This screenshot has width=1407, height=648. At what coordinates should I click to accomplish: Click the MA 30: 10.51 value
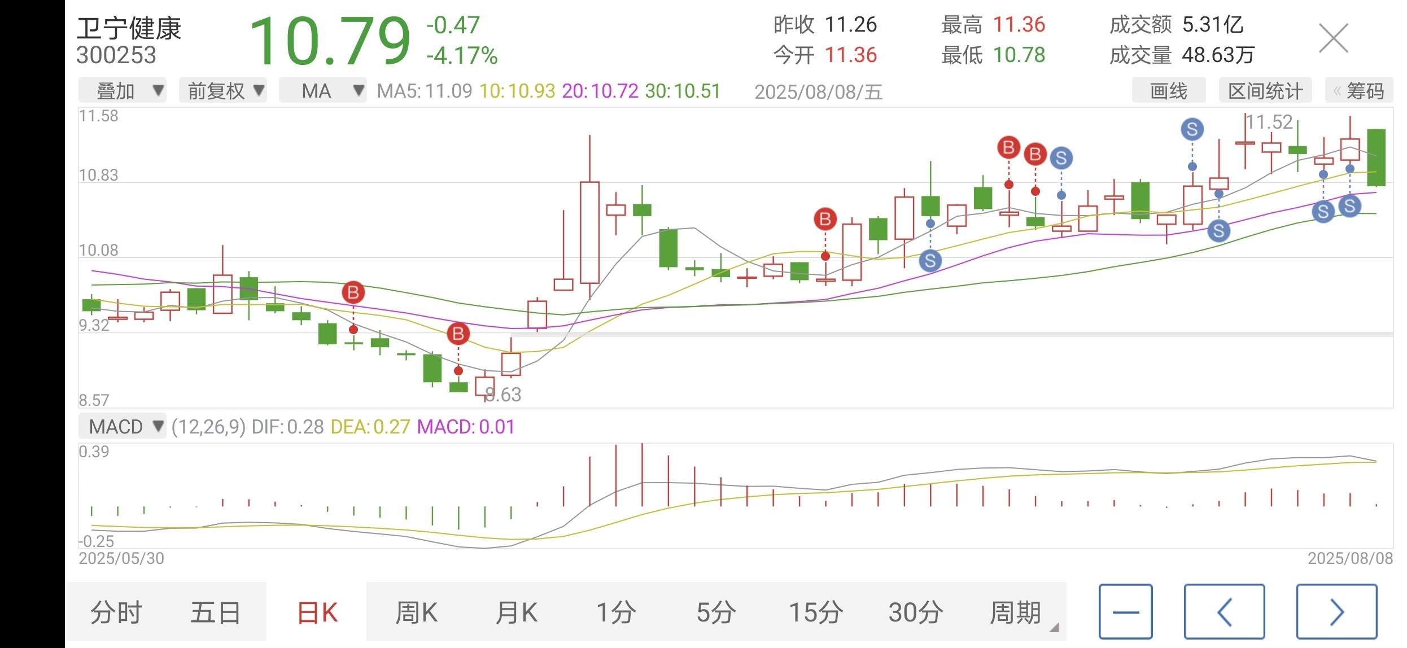click(683, 91)
